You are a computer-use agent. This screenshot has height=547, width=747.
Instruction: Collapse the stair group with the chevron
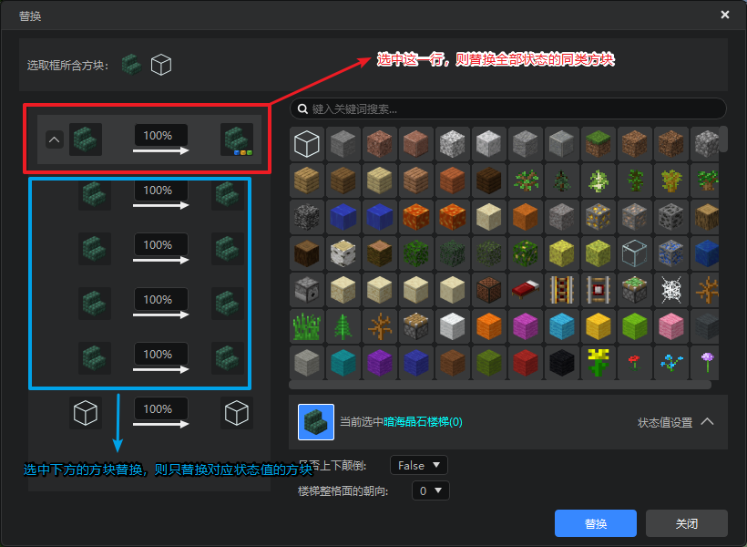pos(55,139)
